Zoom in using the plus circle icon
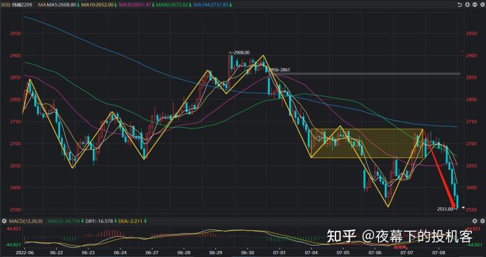Image resolution: width=486 pixels, height=257 pixels. 467,5
